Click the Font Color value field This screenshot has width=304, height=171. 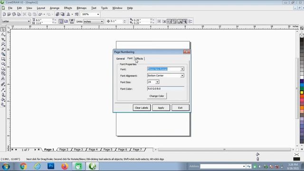pos(166,89)
